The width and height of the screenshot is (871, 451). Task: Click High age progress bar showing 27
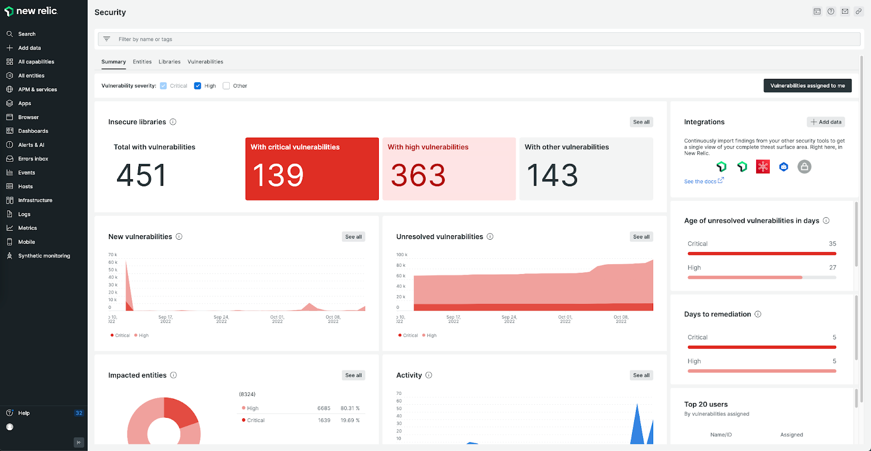762,277
